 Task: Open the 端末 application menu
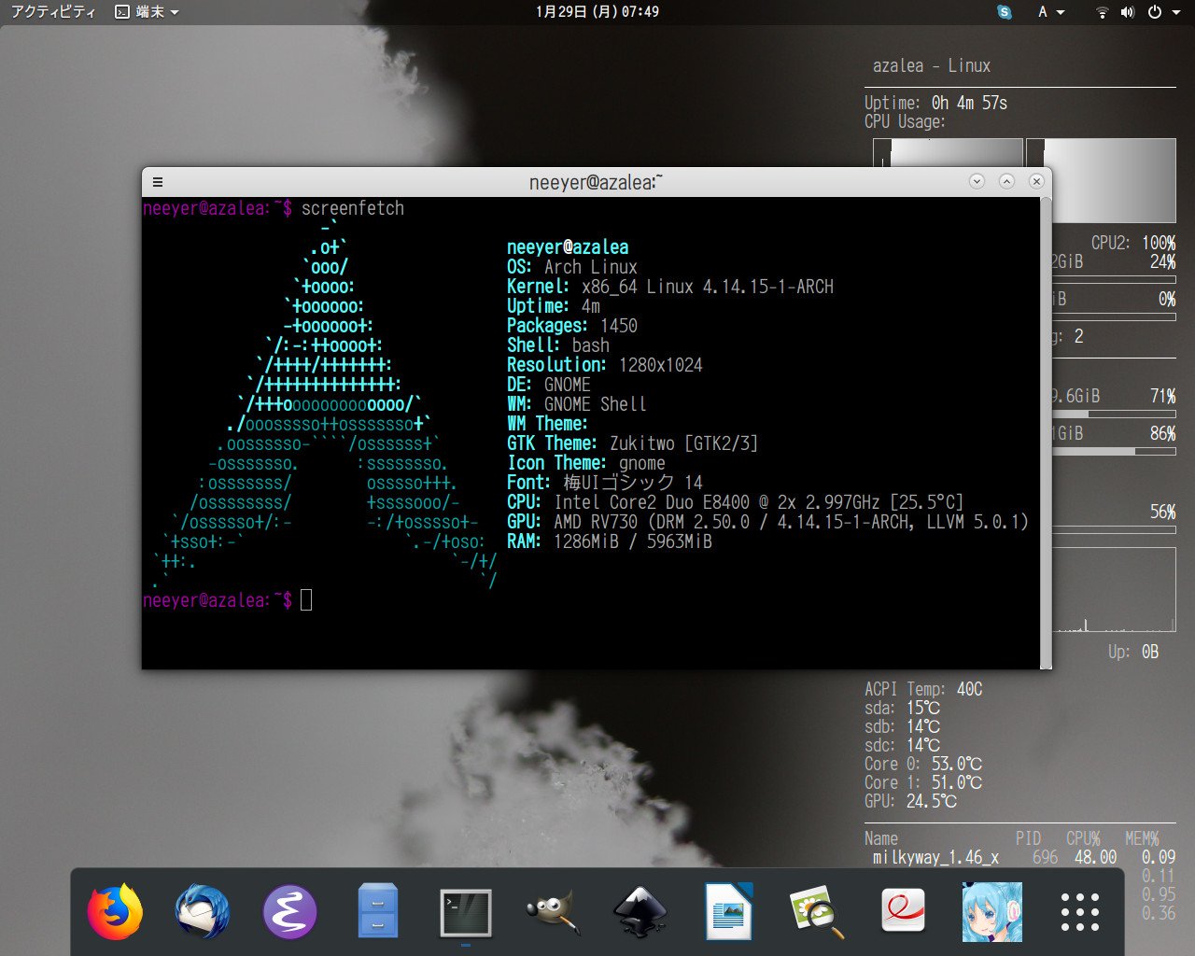147,12
